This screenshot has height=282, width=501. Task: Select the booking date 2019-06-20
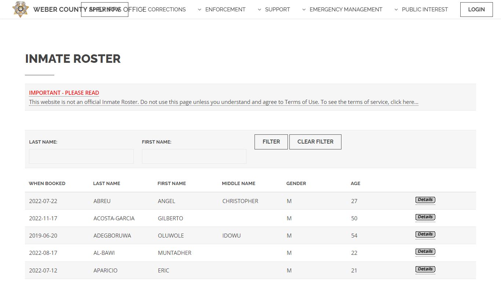[43, 235]
